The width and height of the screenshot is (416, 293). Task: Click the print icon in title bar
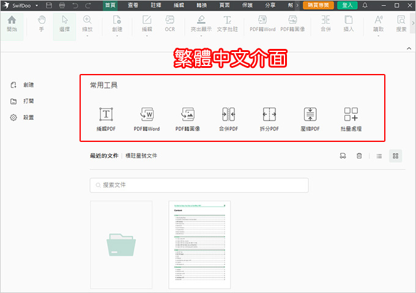[62, 6]
